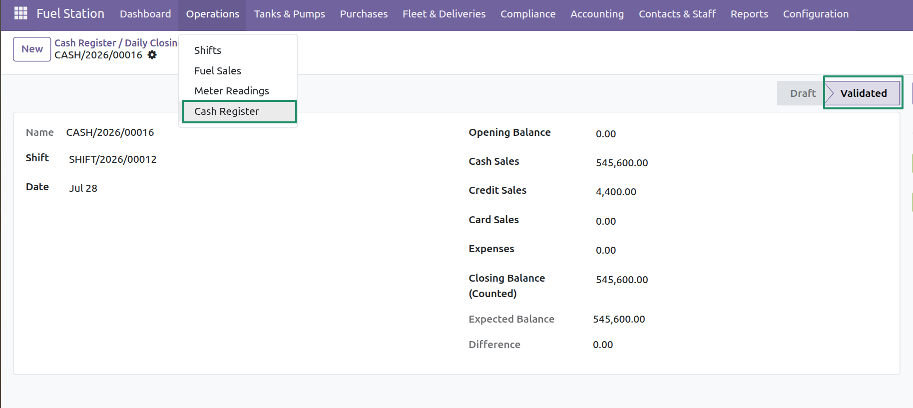
Task: Click the Difference value 0.00
Action: coord(603,345)
